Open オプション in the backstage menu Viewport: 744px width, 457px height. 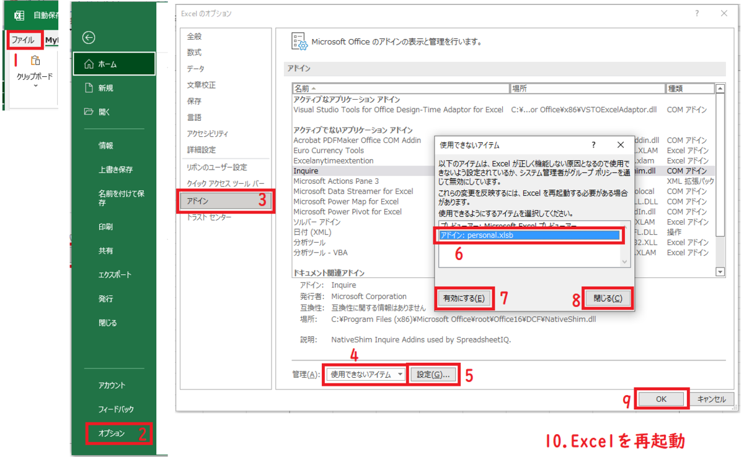(112, 433)
